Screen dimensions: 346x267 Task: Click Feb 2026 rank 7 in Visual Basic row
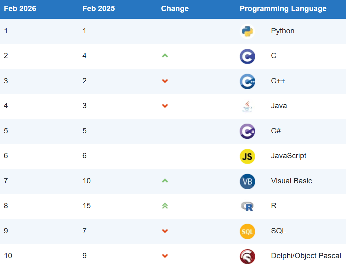pyautogui.click(x=6, y=181)
